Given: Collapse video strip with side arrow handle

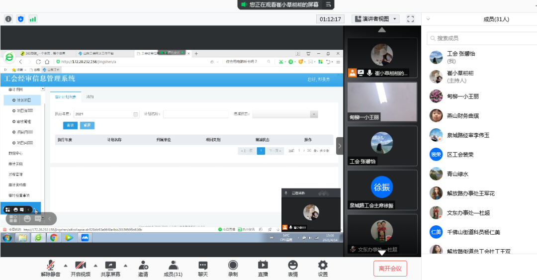Looking at the screenshot, I should (x=340, y=146).
